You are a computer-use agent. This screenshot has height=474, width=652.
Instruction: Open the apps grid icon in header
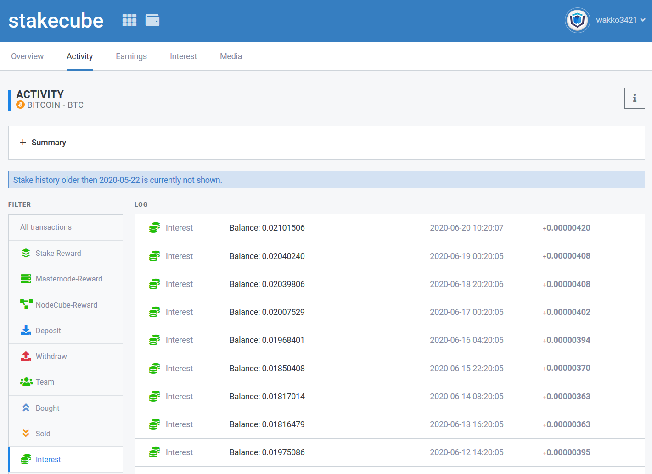(129, 20)
